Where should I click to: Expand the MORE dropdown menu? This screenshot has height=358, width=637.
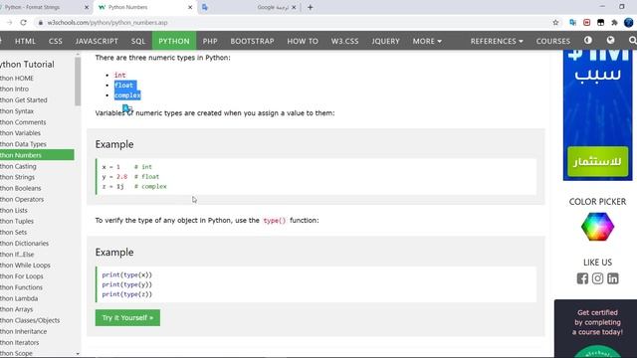(427, 41)
